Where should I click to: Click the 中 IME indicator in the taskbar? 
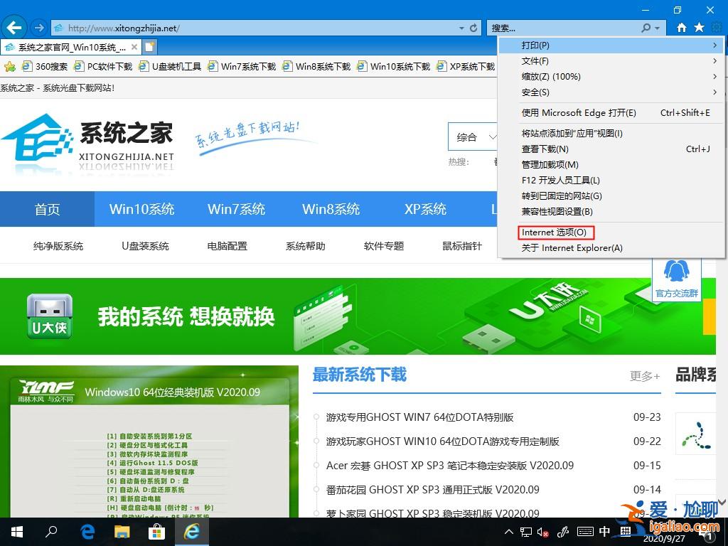click(604, 531)
